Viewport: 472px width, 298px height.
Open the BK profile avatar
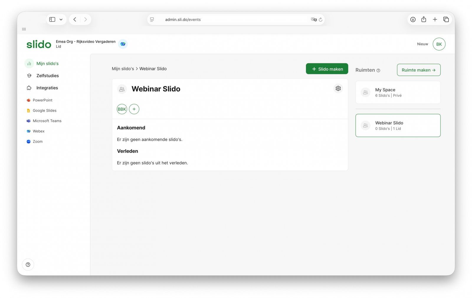(439, 44)
